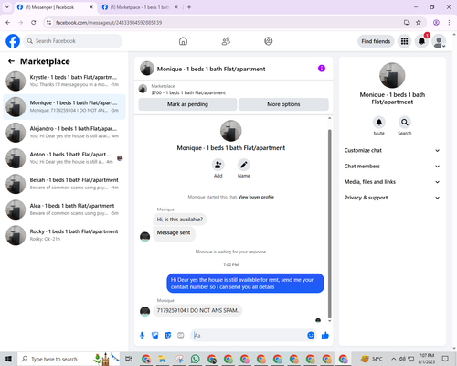Open Krystle's conversation
Image resolution: width=457 pixels, height=366 pixels.
coord(64,81)
